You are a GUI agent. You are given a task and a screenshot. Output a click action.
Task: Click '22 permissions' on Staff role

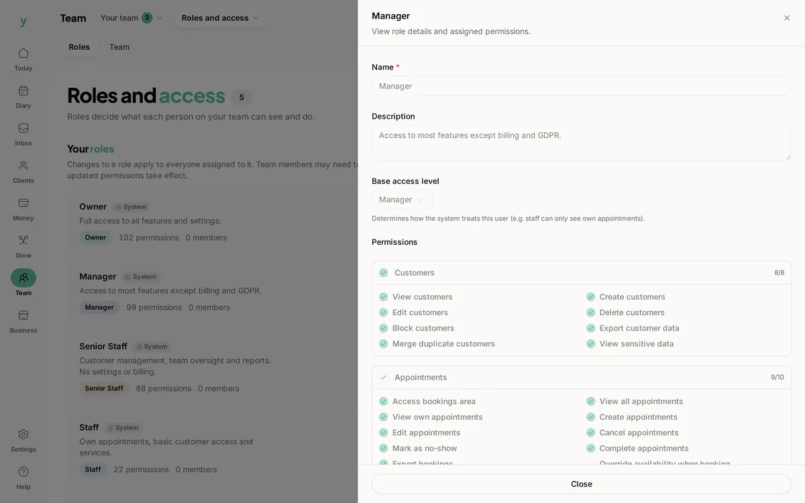point(142,469)
